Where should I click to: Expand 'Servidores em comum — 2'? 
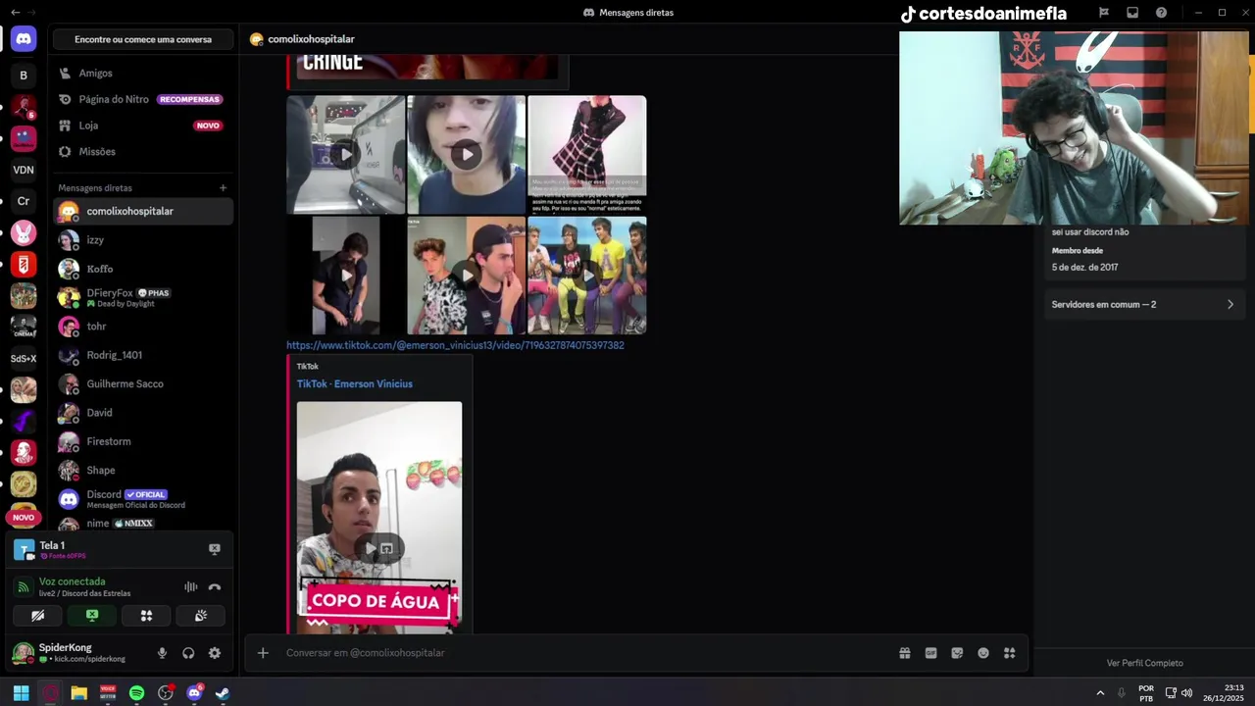[x=1143, y=305]
